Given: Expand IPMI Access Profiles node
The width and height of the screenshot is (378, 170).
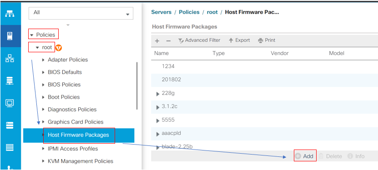Looking at the screenshot, I should click(x=43, y=149).
